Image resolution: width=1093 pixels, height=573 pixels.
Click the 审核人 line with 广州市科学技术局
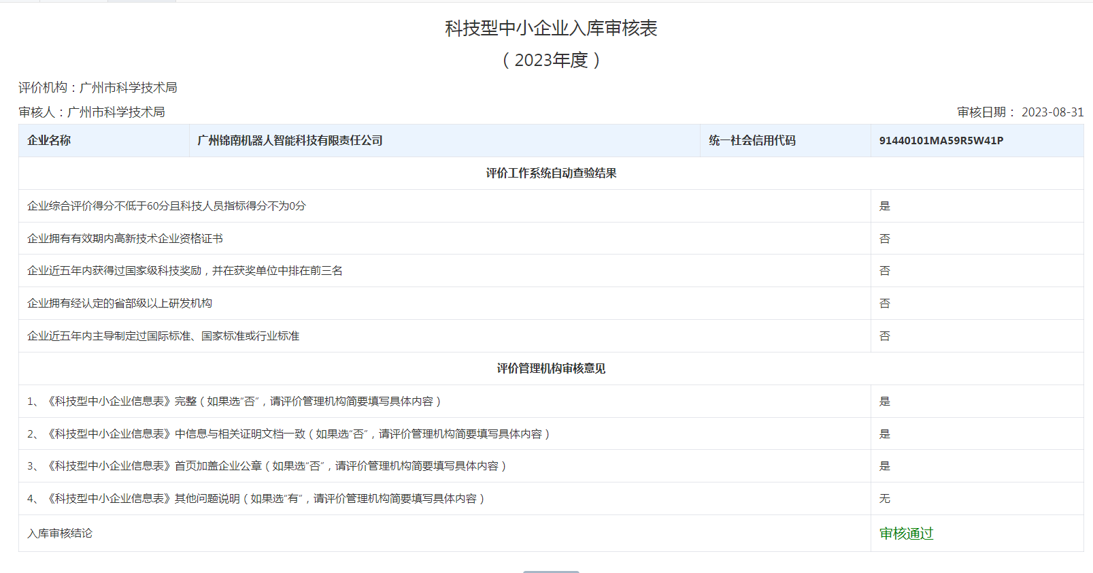(x=92, y=112)
